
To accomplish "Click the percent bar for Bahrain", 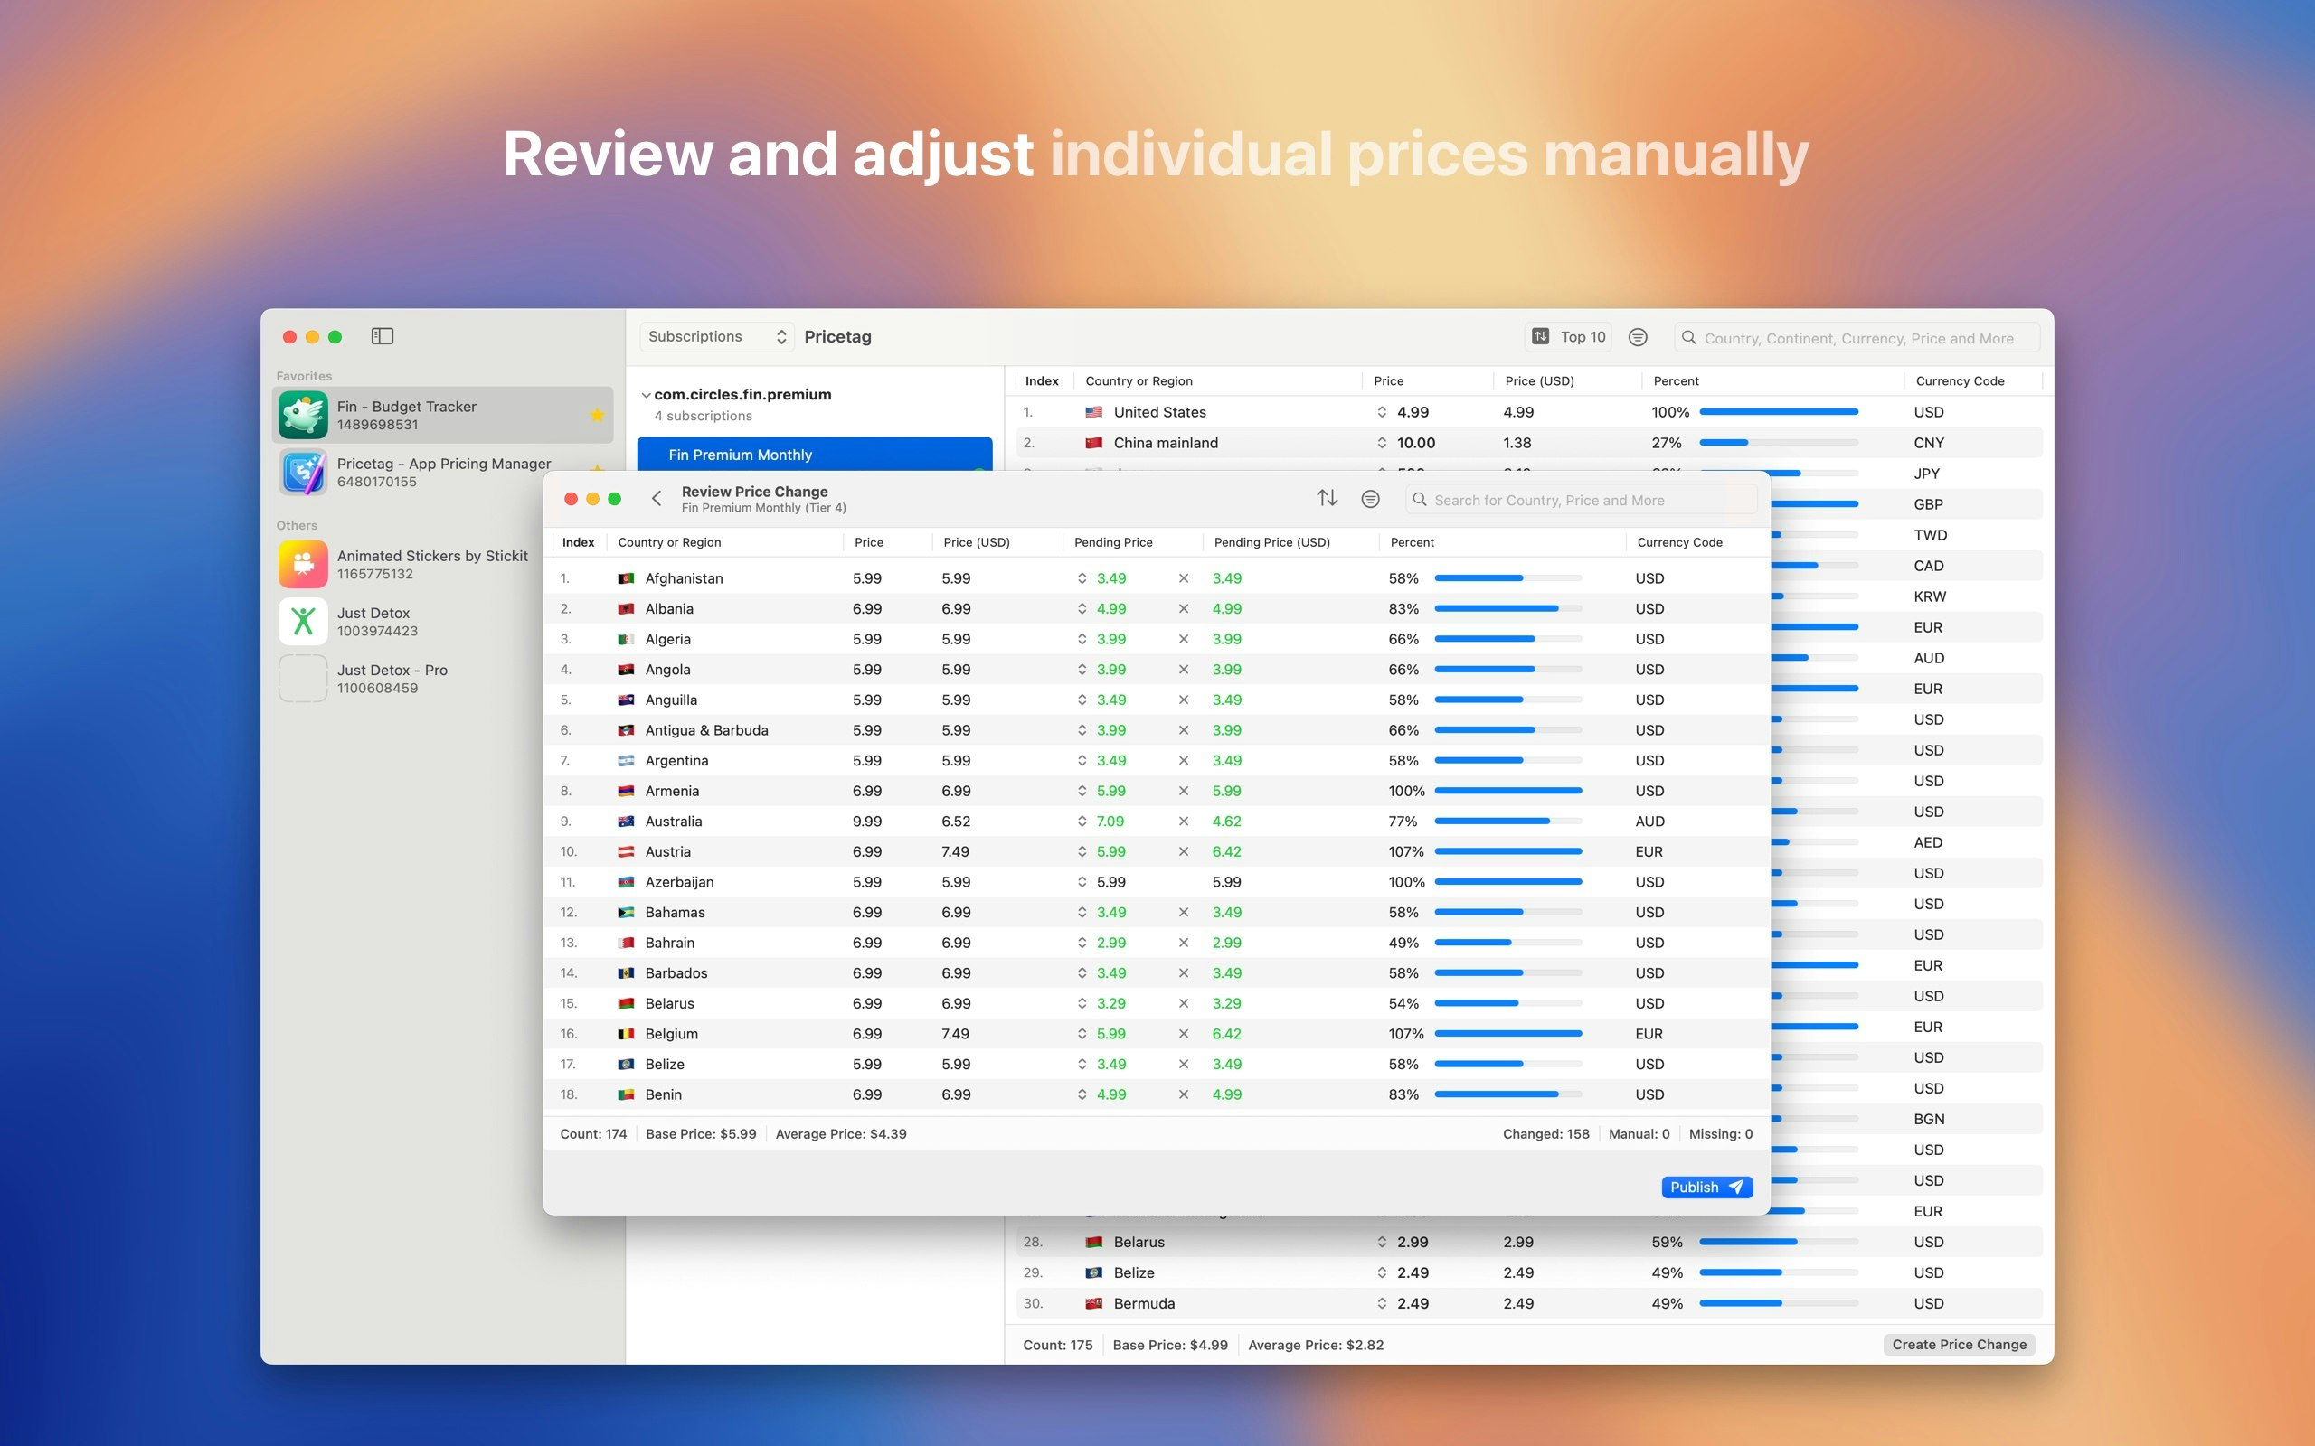I will tap(1507, 943).
